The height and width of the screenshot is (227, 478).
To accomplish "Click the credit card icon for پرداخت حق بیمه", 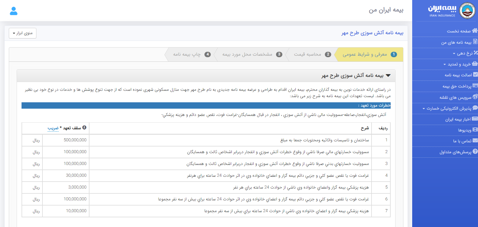I will click(x=475, y=86).
